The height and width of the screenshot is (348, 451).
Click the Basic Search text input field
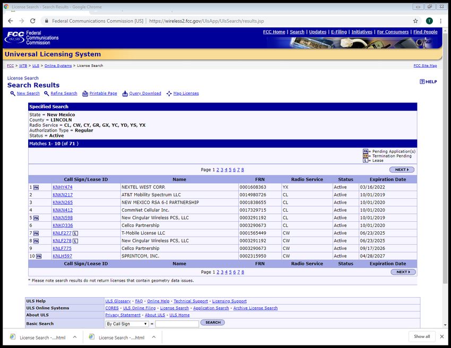coord(177,324)
